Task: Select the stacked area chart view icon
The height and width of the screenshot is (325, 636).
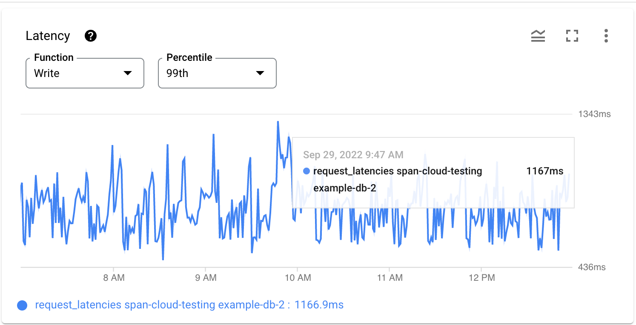Action: coord(538,36)
